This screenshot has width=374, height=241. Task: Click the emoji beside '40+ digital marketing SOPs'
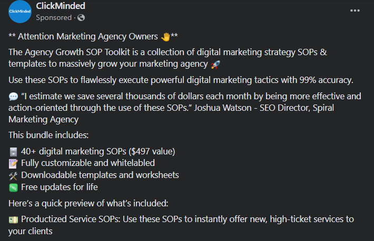point(14,152)
